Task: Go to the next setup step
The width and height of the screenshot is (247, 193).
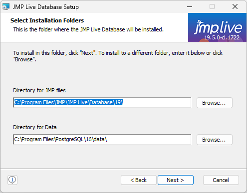Action: point(176,180)
